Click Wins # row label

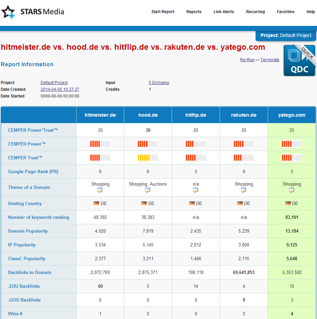pyautogui.click(x=15, y=314)
